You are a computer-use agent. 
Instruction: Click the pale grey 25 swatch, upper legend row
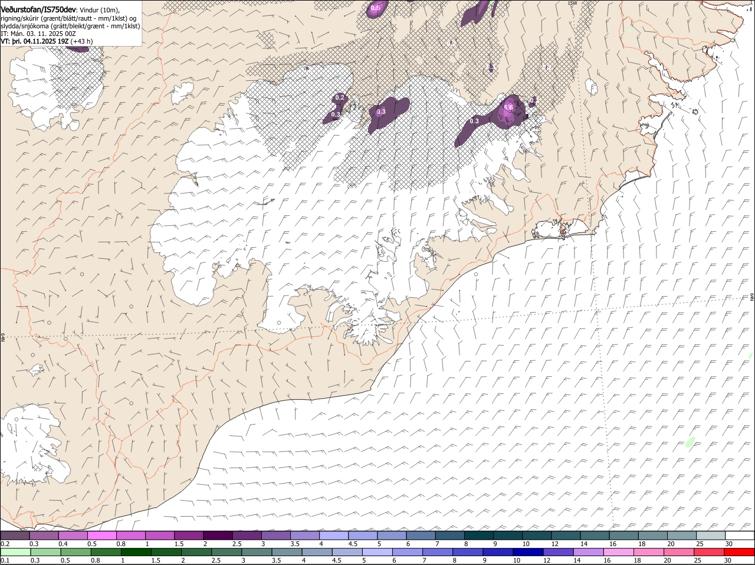[x=711, y=536]
